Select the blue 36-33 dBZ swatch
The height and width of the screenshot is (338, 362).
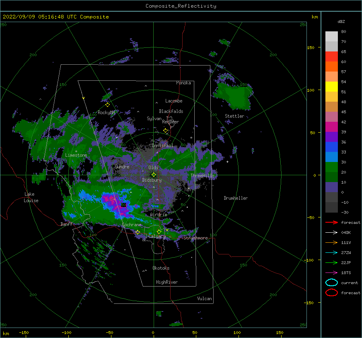331,147
